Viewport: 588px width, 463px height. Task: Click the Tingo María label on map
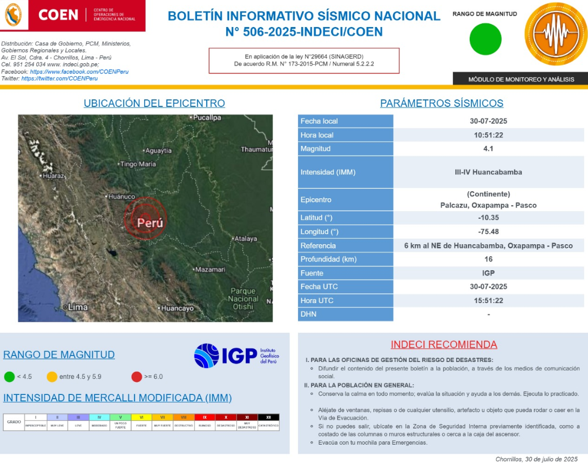138,164
